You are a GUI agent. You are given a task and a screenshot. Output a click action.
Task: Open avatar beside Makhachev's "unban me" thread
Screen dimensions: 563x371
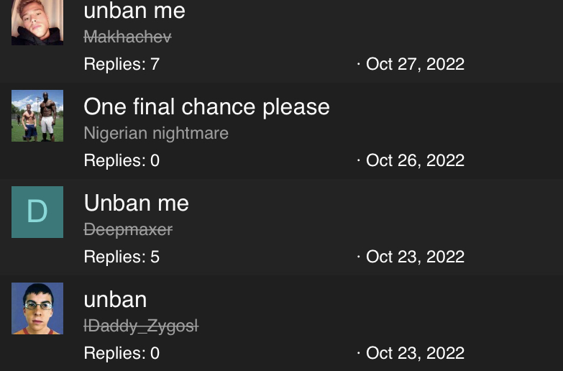(37, 22)
